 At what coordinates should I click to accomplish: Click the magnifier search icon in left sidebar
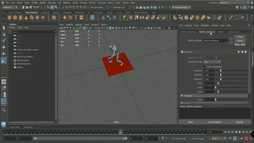tap(4, 110)
